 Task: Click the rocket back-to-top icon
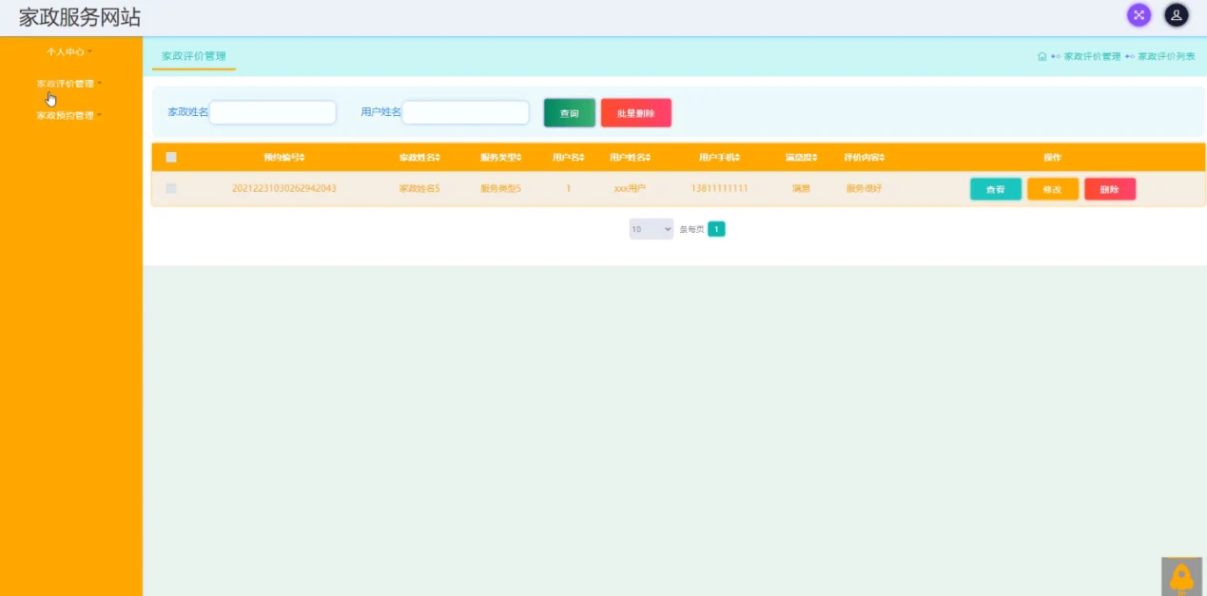[x=1182, y=576]
